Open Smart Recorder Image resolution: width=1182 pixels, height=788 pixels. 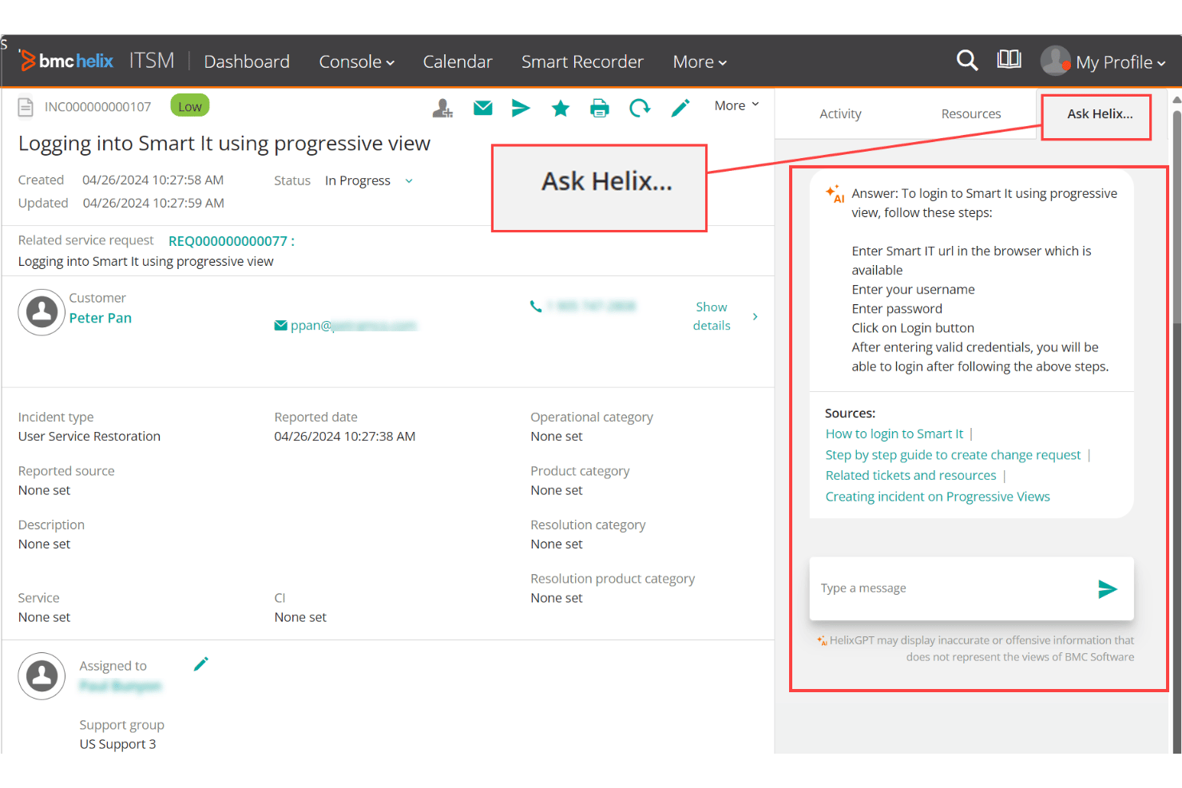(582, 61)
